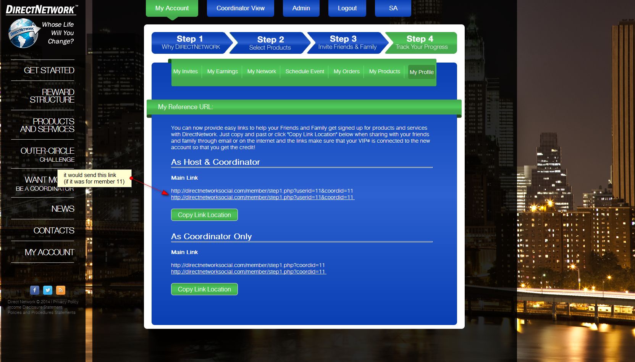Viewport: 635px width, 362px height.
Task: Click the My Reference URL header bar
Action: click(x=304, y=107)
